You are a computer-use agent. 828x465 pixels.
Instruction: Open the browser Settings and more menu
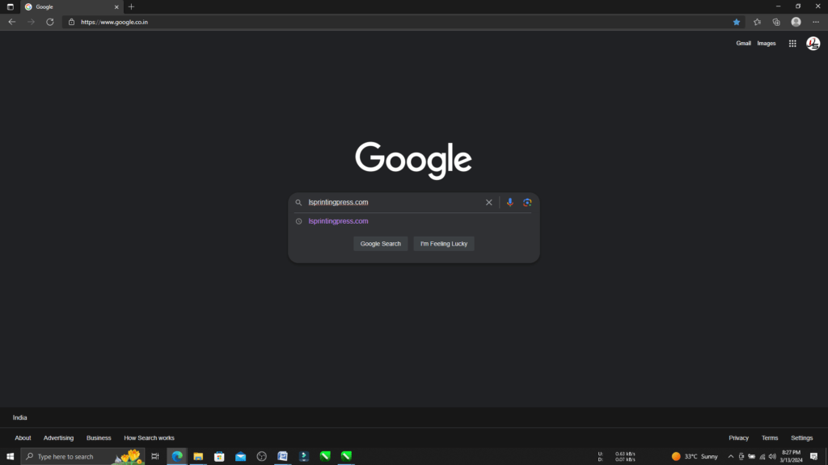point(816,22)
